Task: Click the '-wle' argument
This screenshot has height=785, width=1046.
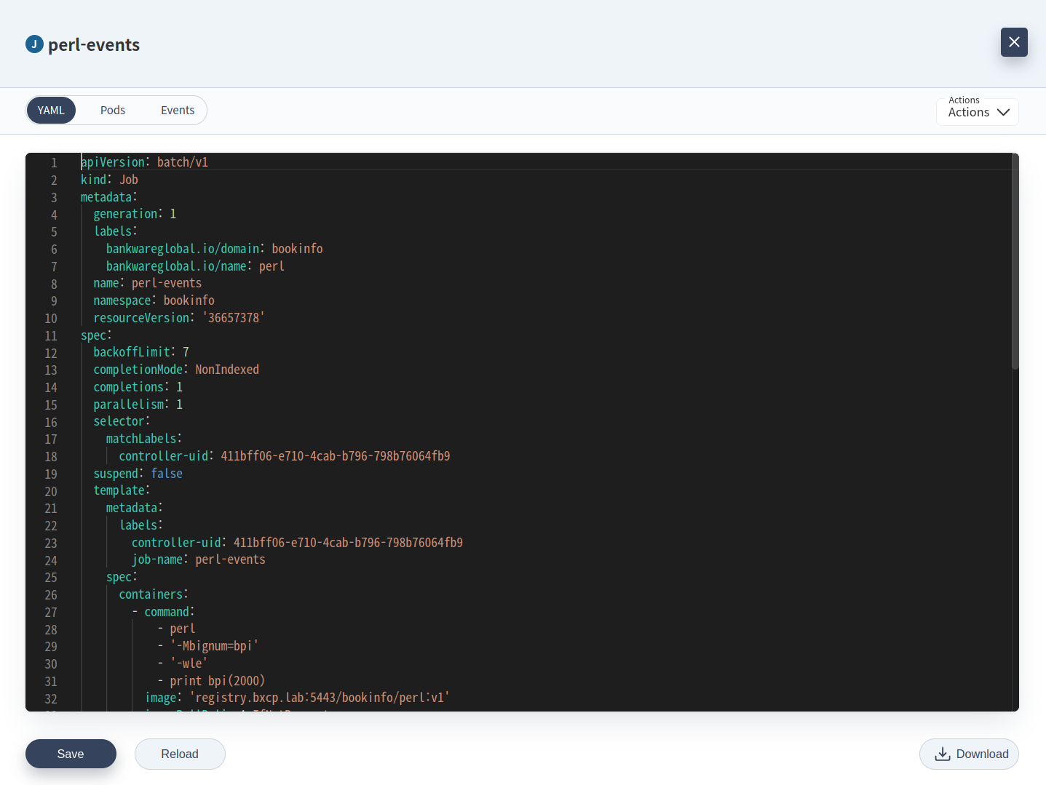Action: tap(189, 664)
